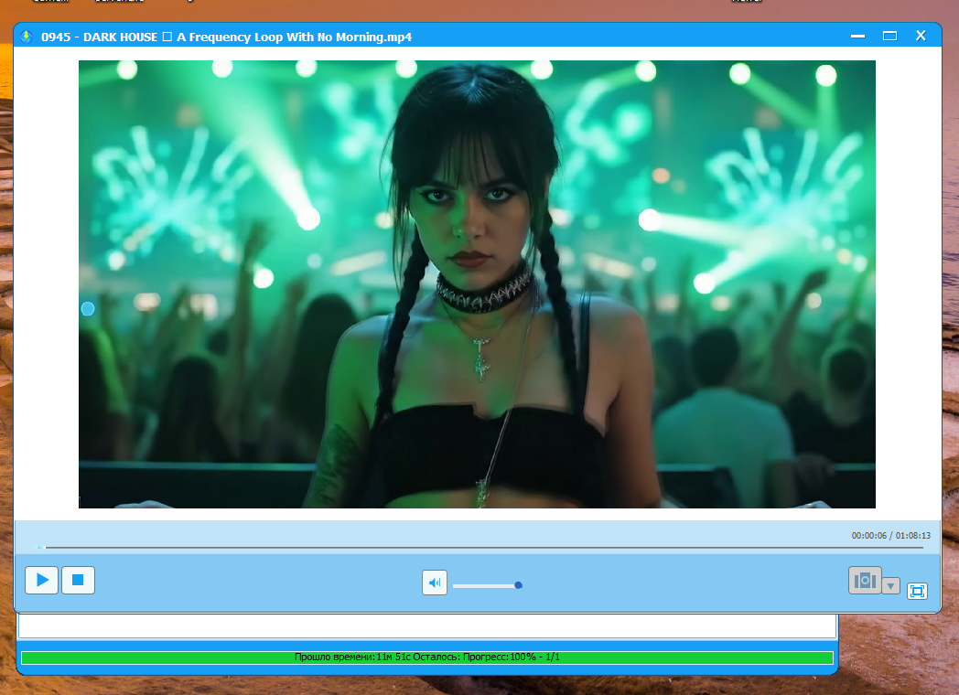Start playback with the Play button
Image resolution: width=959 pixels, height=695 pixels.
[x=41, y=580]
